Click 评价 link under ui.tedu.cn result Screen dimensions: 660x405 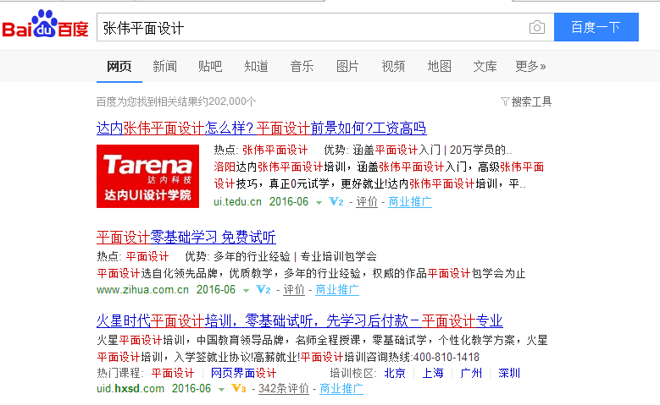tap(367, 202)
